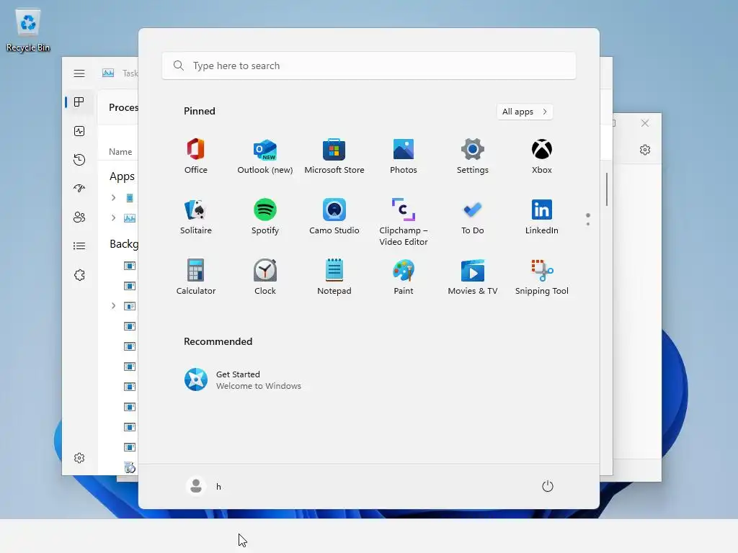Click the scrollbar in window behind Start
The width and height of the screenshot is (738, 553).
click(x=607, y=189)
